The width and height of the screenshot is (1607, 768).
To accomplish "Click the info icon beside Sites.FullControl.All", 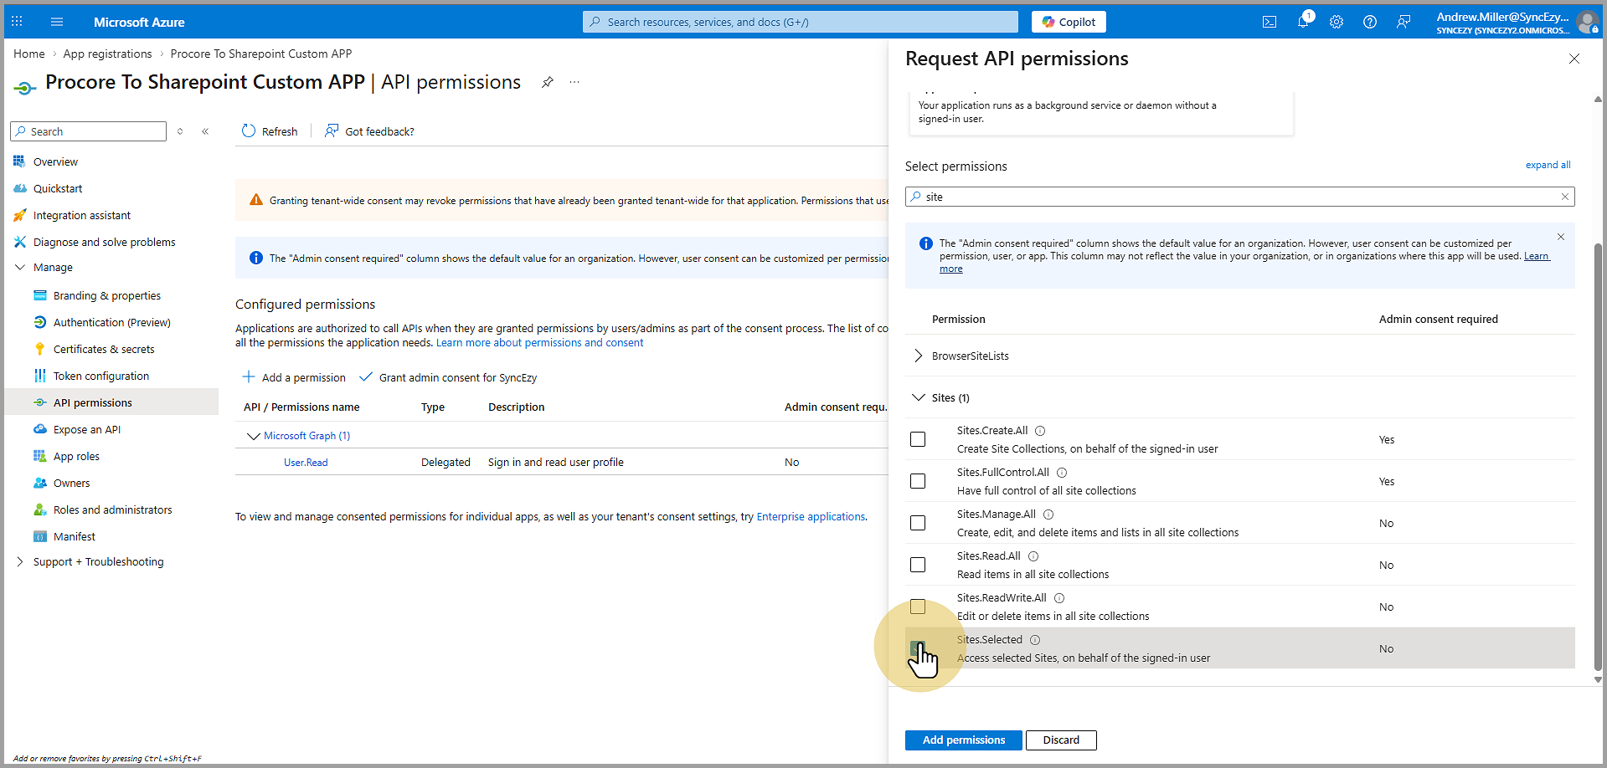I will point(1062,473).
